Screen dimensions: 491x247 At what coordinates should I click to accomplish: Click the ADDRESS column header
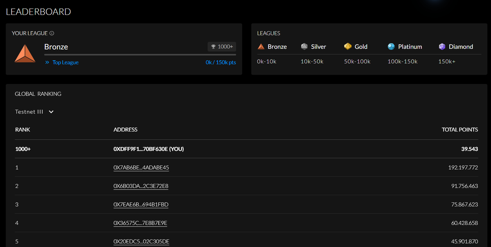point(126,129)
